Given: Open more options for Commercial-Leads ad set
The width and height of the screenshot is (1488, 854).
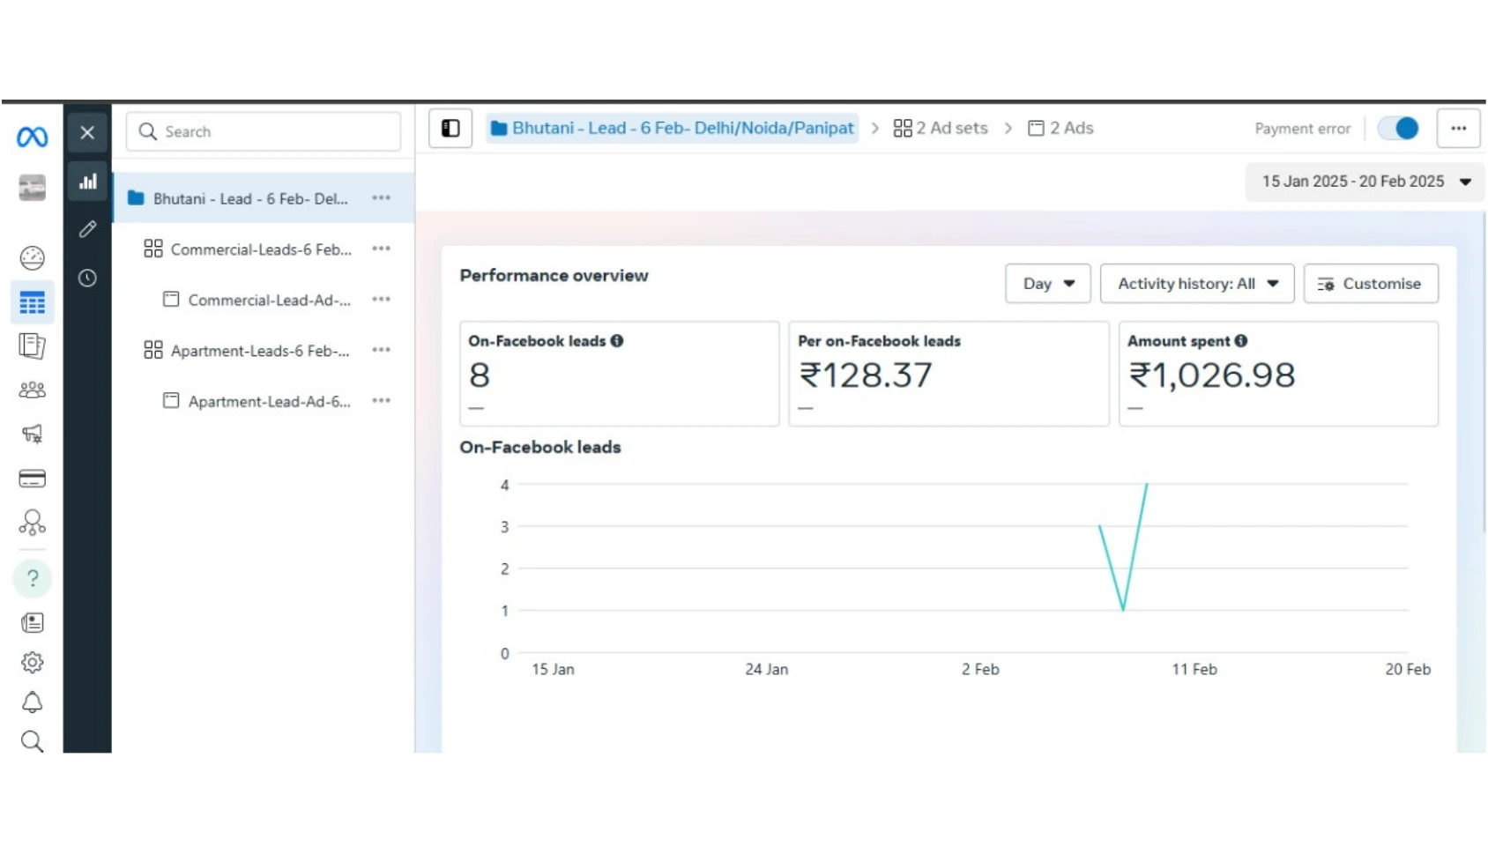Looking at the screenshot, I should point(381,249).
